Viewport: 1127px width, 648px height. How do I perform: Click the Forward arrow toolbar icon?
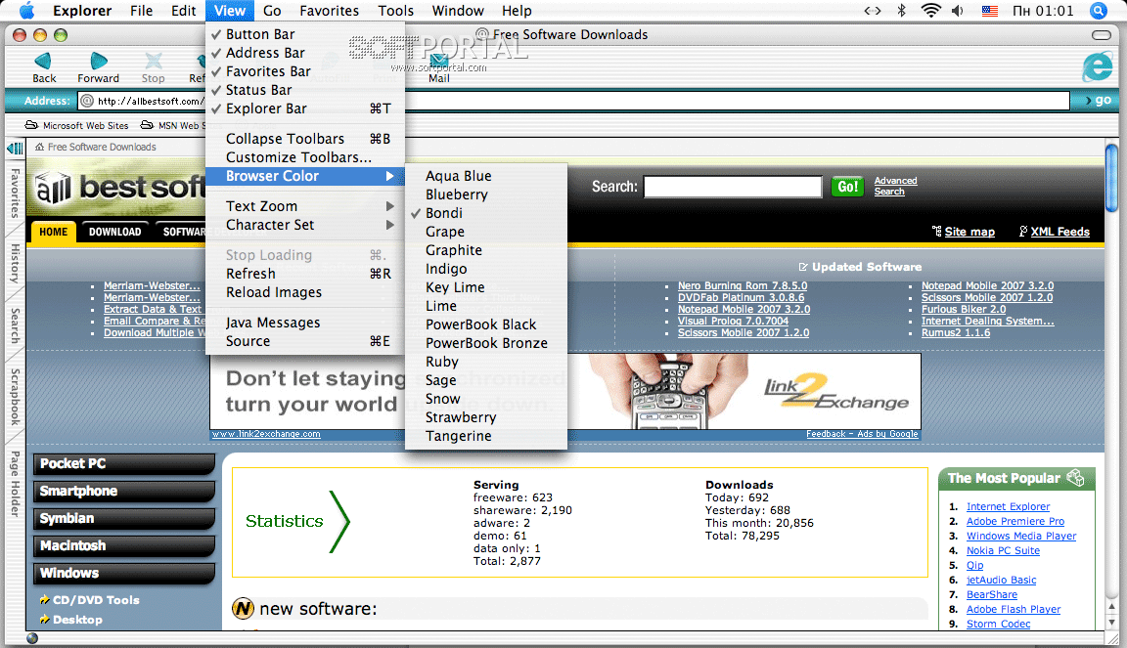click(x=99, y=61)
